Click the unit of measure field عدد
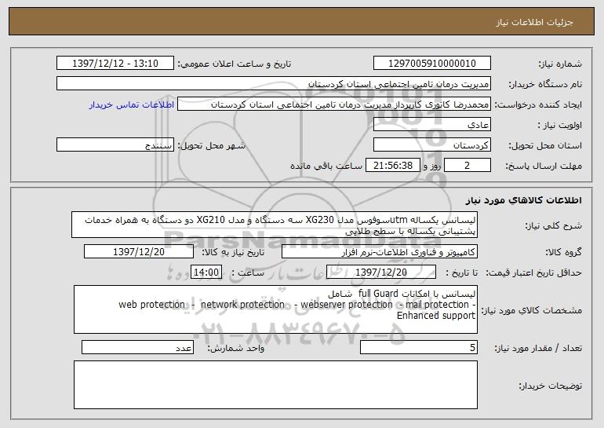 coord(137,347)
